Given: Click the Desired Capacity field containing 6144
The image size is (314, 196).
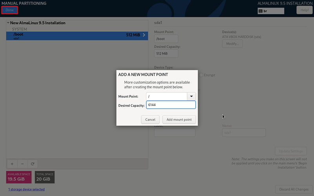Looking at the screenshot, I should (171, 105).
